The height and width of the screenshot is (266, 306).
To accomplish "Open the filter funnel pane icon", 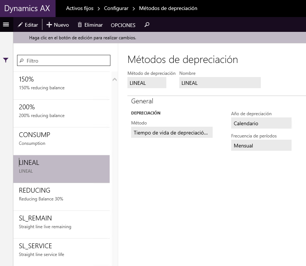I will [6, 60].
